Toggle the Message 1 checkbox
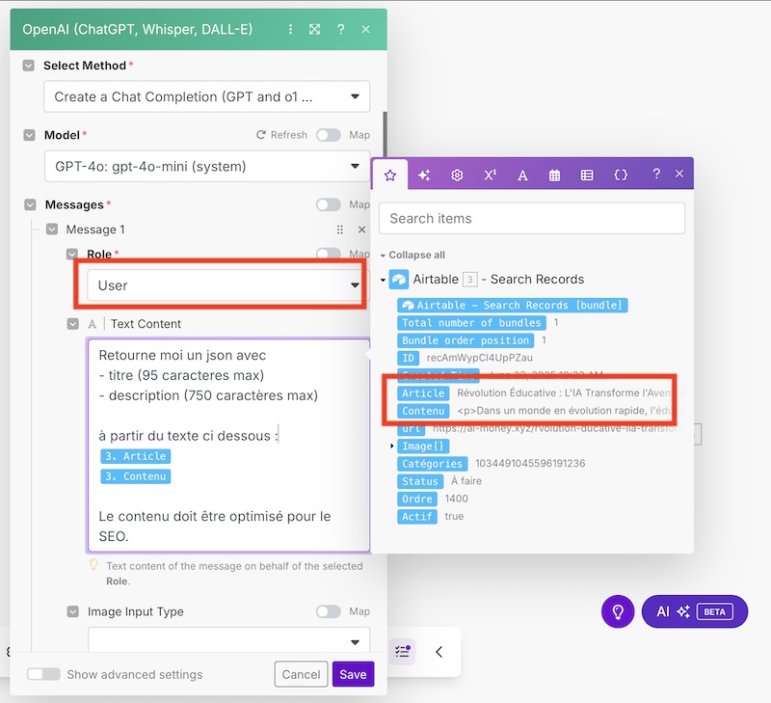 point(52,230)
